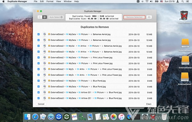The height and width of the screenshot is (122, 192).
Task: Open the Auto Select dropdown
Action: [x=56, y=17]
